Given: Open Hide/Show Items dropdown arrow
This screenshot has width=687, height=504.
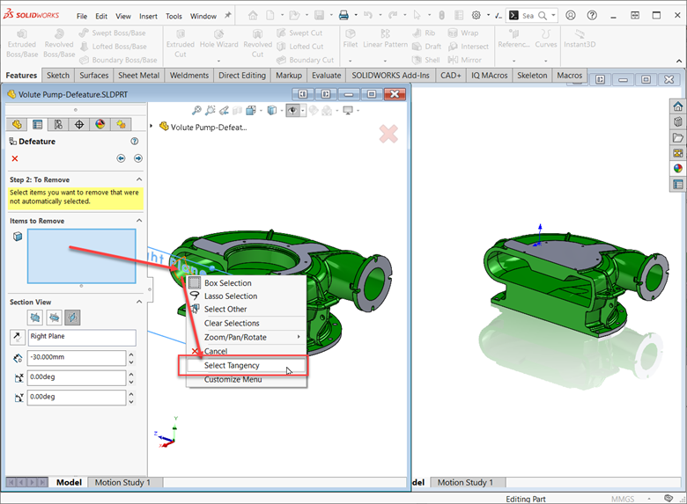Looking at the screenshot, I should pyautogui.click(x=302, y=110).
